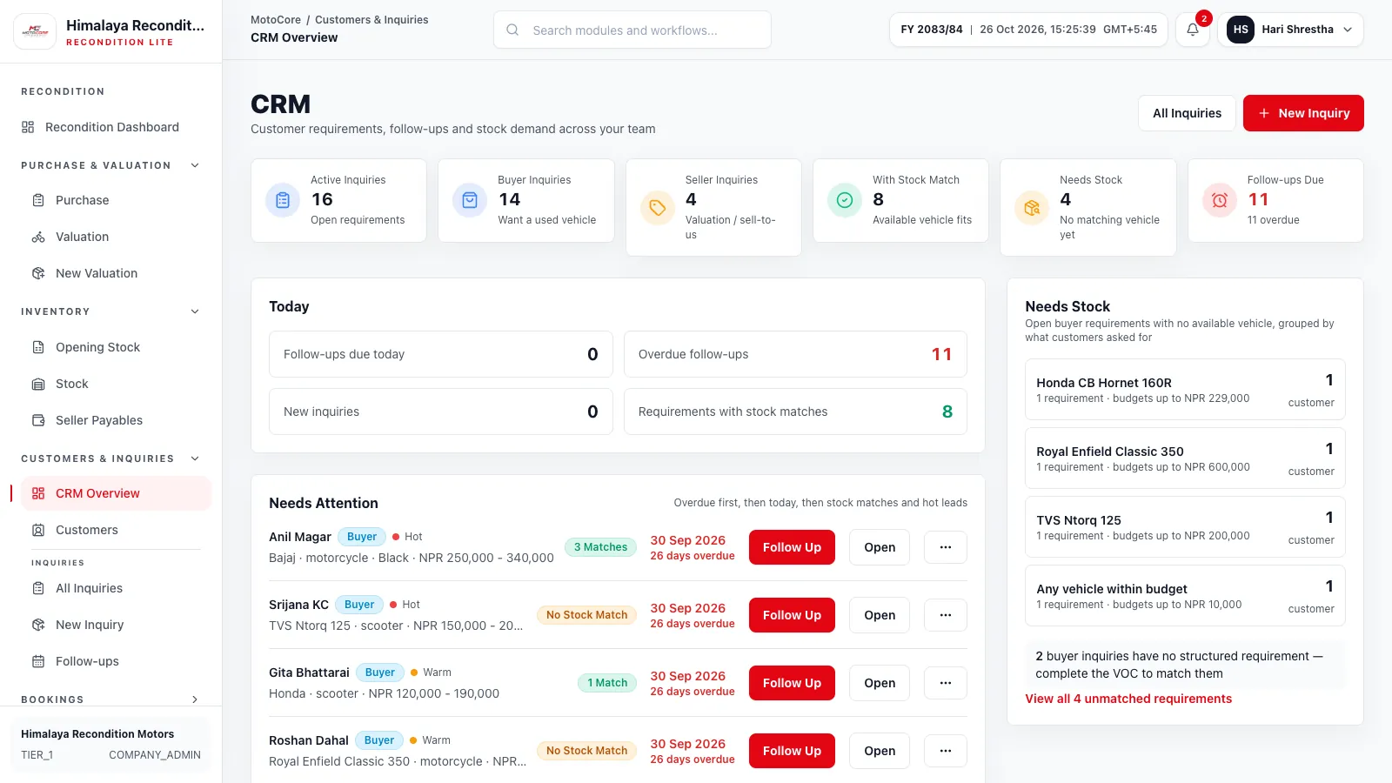Click the Valuation scooter icon
This screenshot has height=783, width=1392.
(x=38, y=237)
